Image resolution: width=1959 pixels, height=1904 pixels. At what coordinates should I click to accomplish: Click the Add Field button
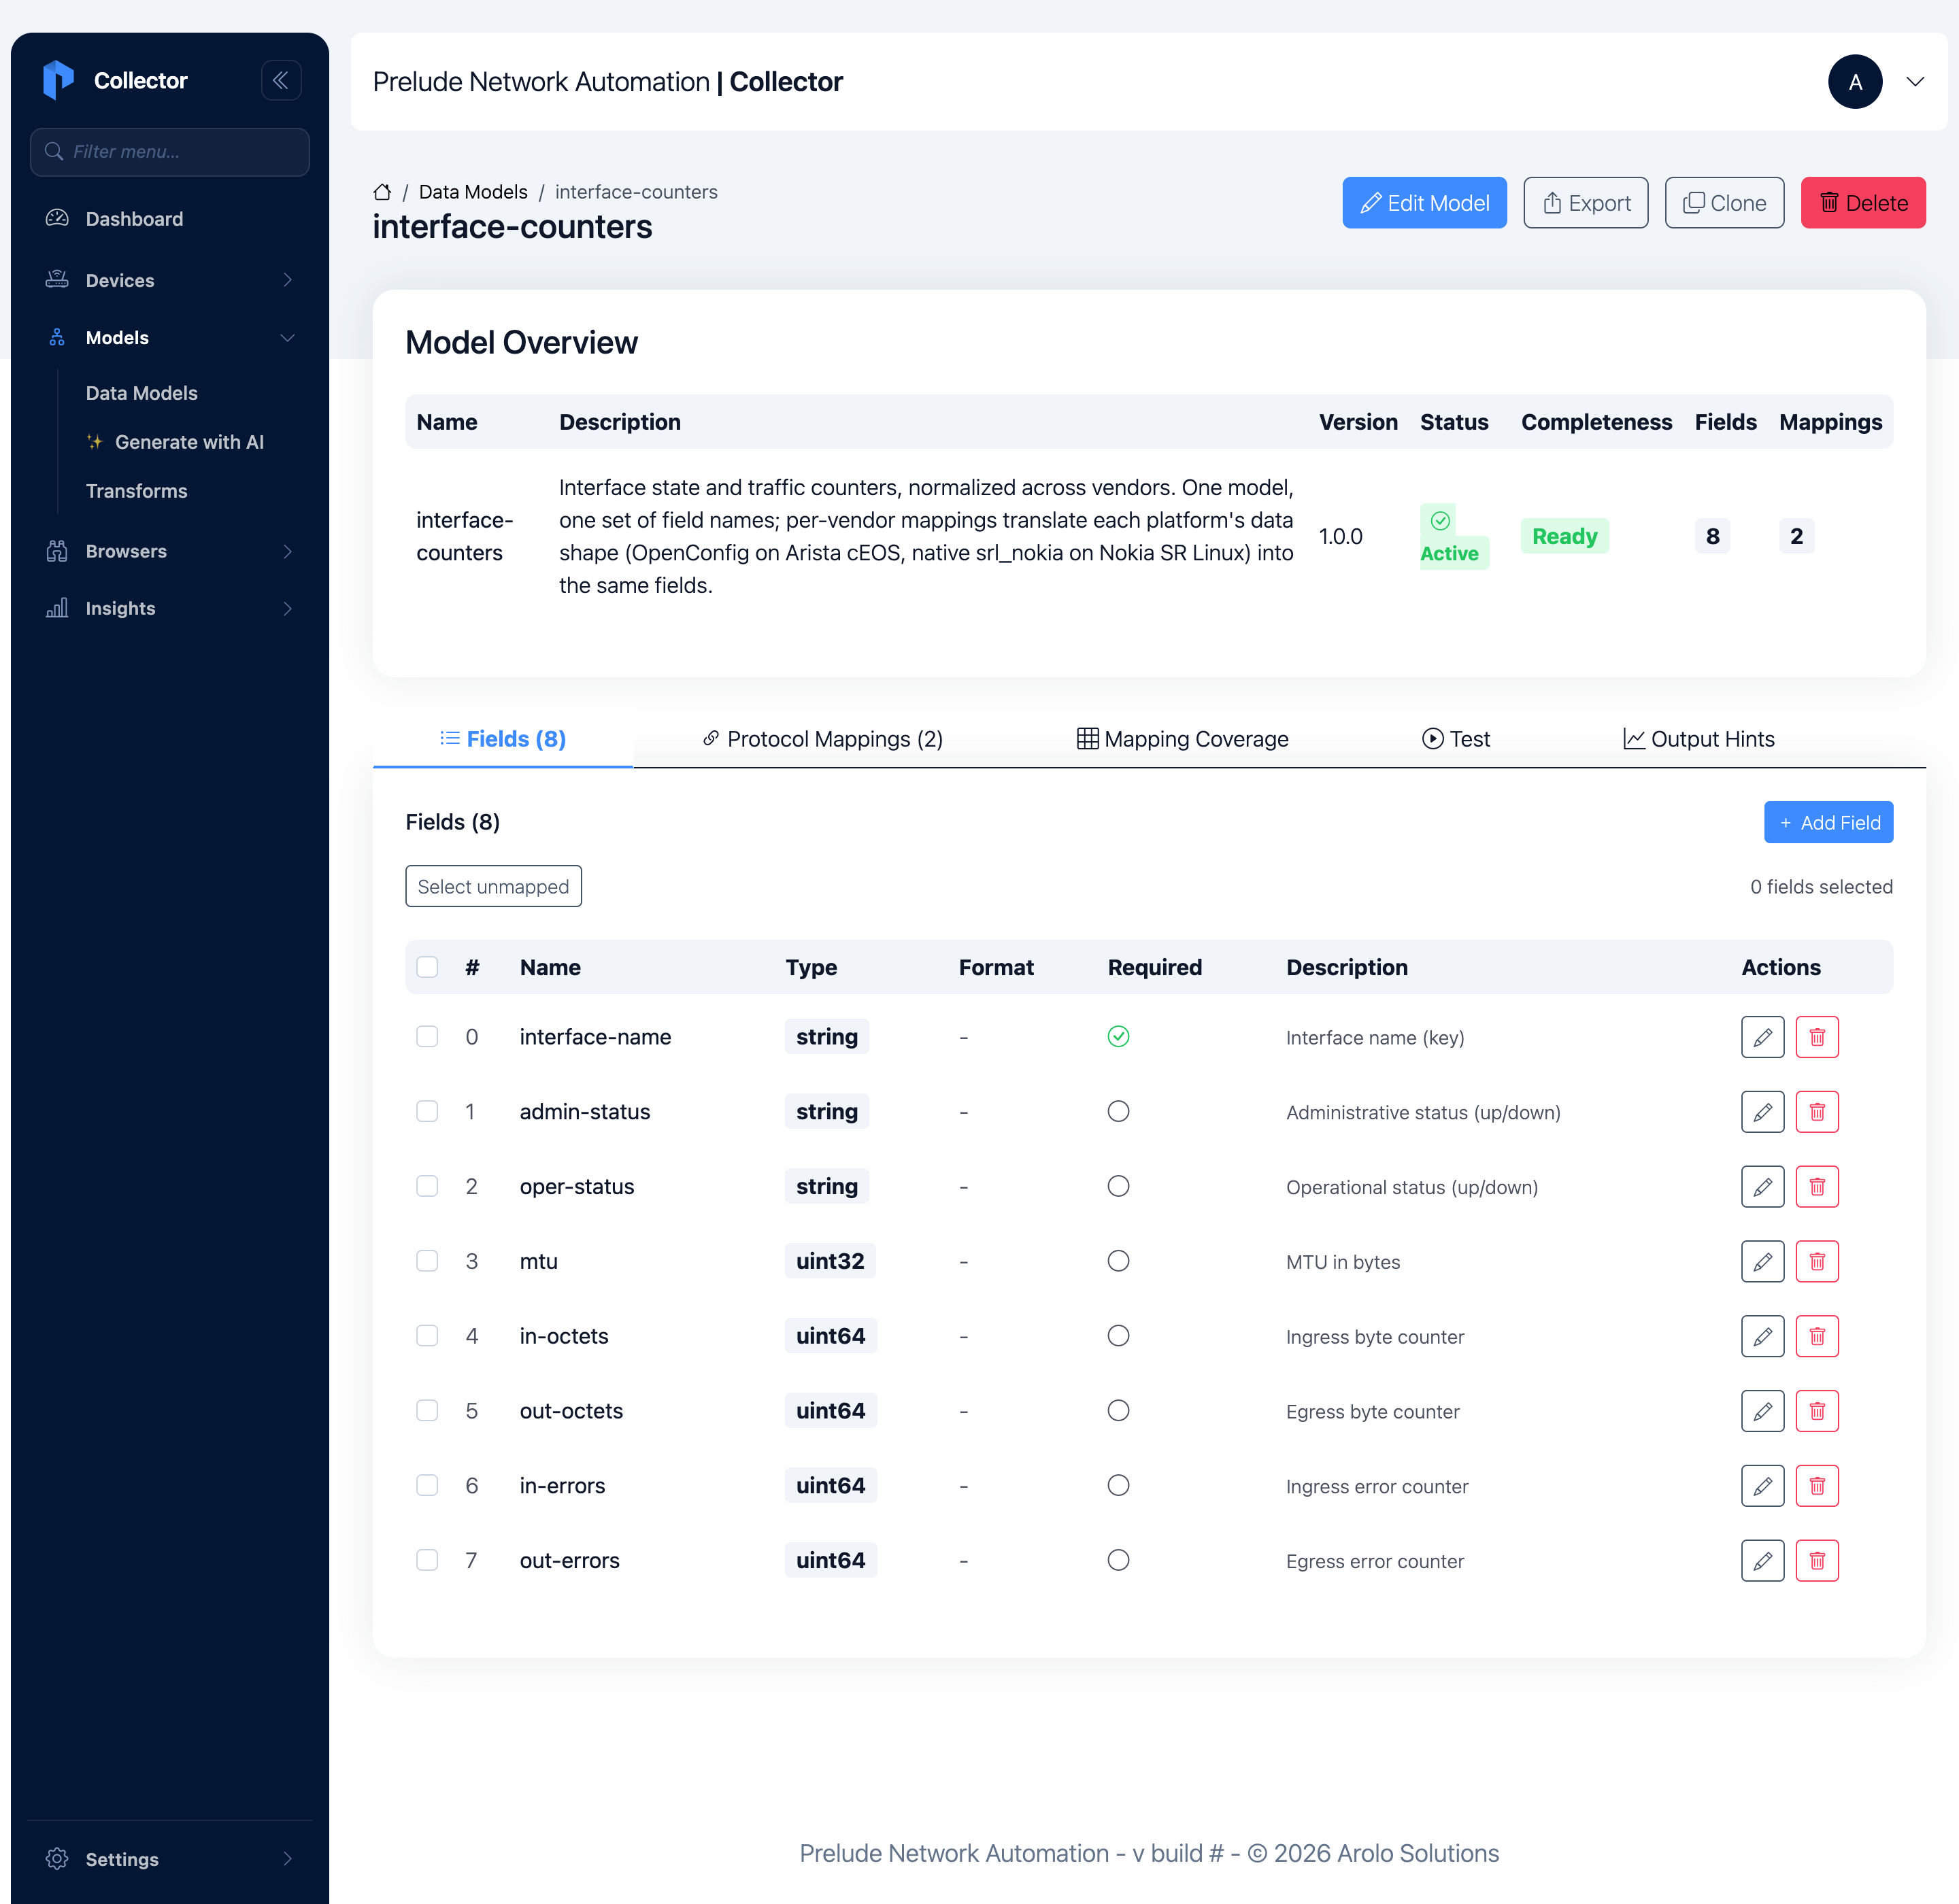tap(1828, 822)
